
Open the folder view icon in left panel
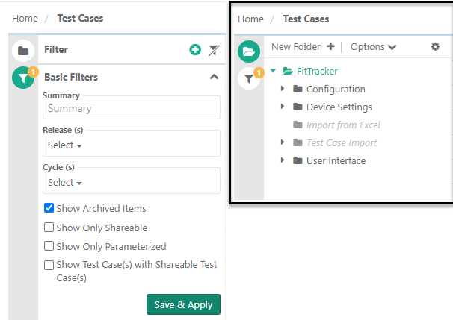(x=23, y=50)
